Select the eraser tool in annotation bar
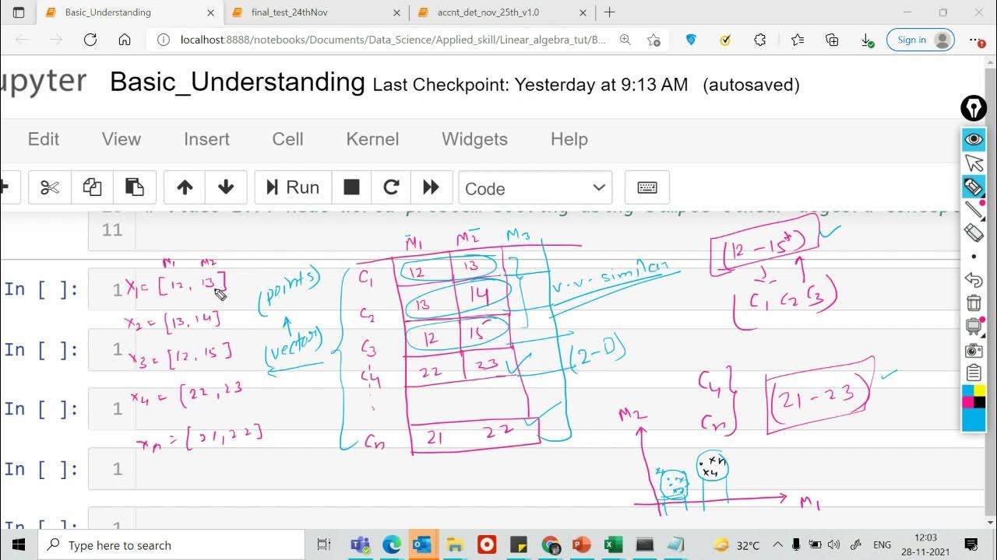 pyautogui.click(x=974, y=232)
